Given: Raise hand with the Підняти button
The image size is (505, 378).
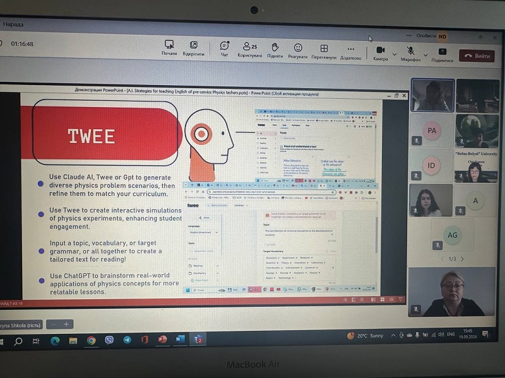Looking at the screenshot, I should tap(275, 50).
